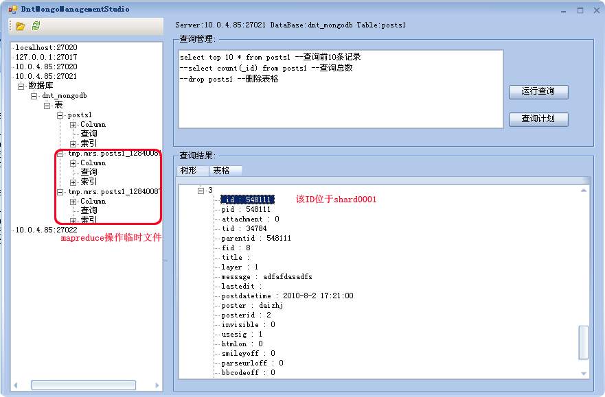The width and height of the screenshot is (605, 397).
Task: Select the attachment : 0 row
Action: click(x=251, y=219)
